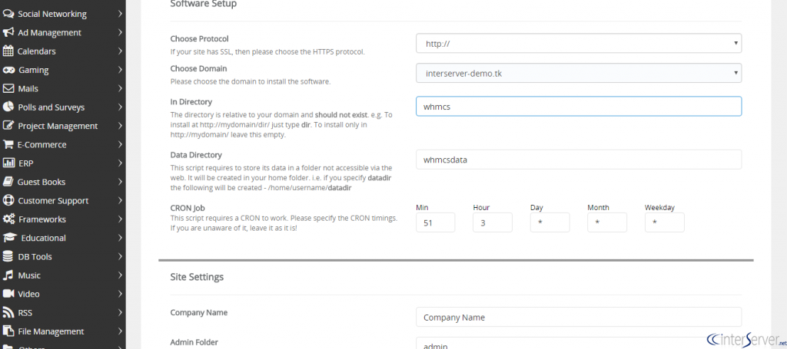Viewport: 787px width, 349px height.
Task: Open the Ad Management category
Action: click(x=63, y=32)
